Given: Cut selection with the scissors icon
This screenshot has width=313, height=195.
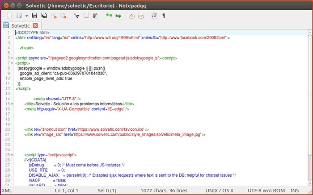Looking at the screenshot, I should (76, 16).
